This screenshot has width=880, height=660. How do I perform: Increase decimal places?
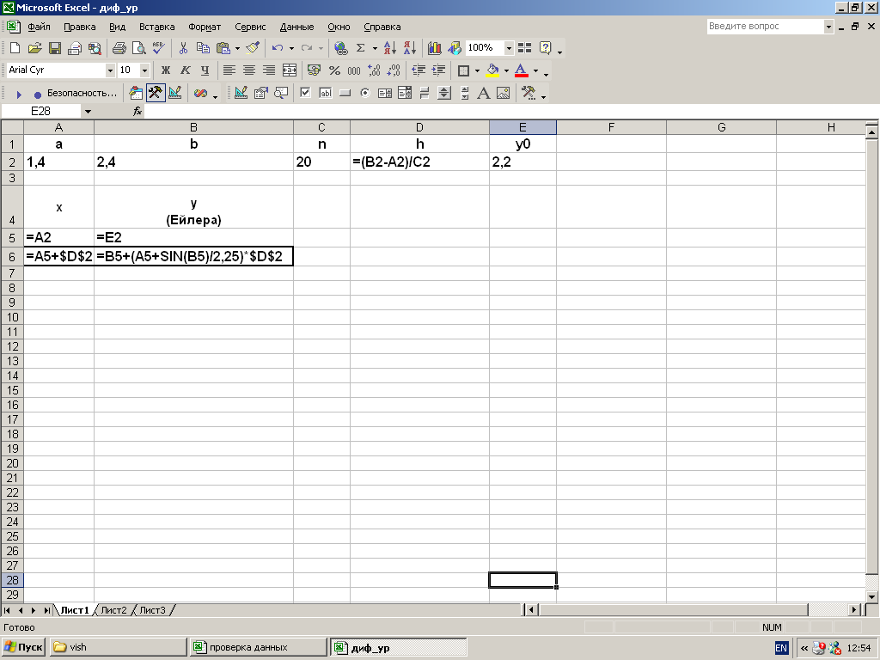click(x=374, y=70)
